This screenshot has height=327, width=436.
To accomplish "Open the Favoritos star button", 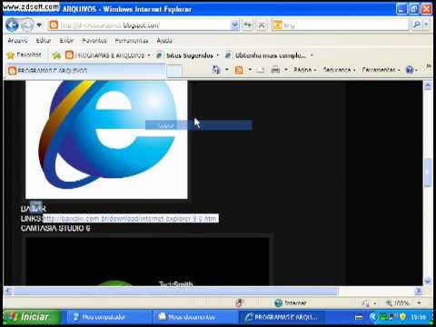I will 25,54.
